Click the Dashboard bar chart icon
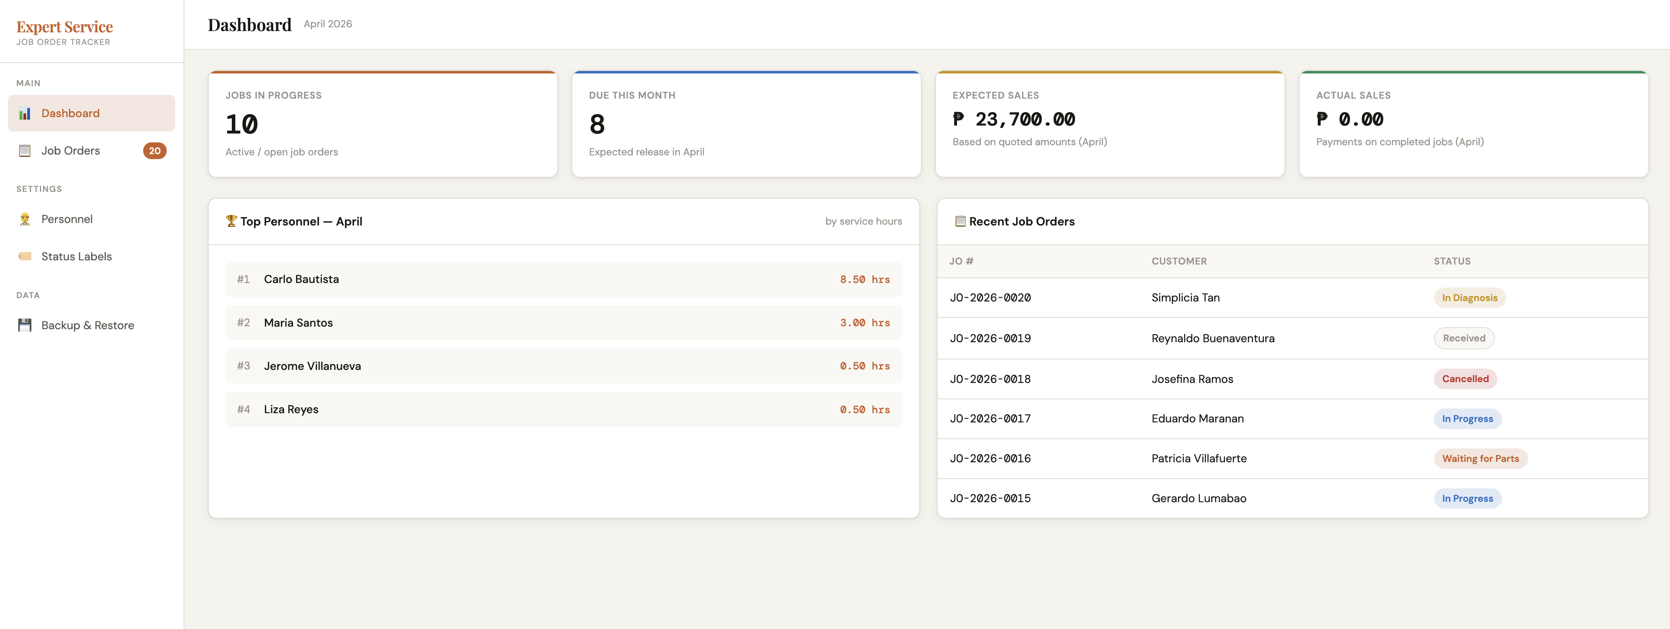This screenshot has width=1670, height=629. coord(25,113)
